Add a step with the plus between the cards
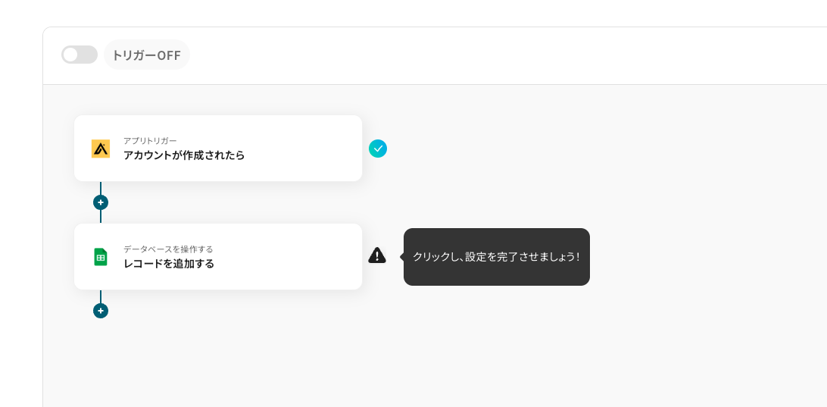 tap(101, 202)
